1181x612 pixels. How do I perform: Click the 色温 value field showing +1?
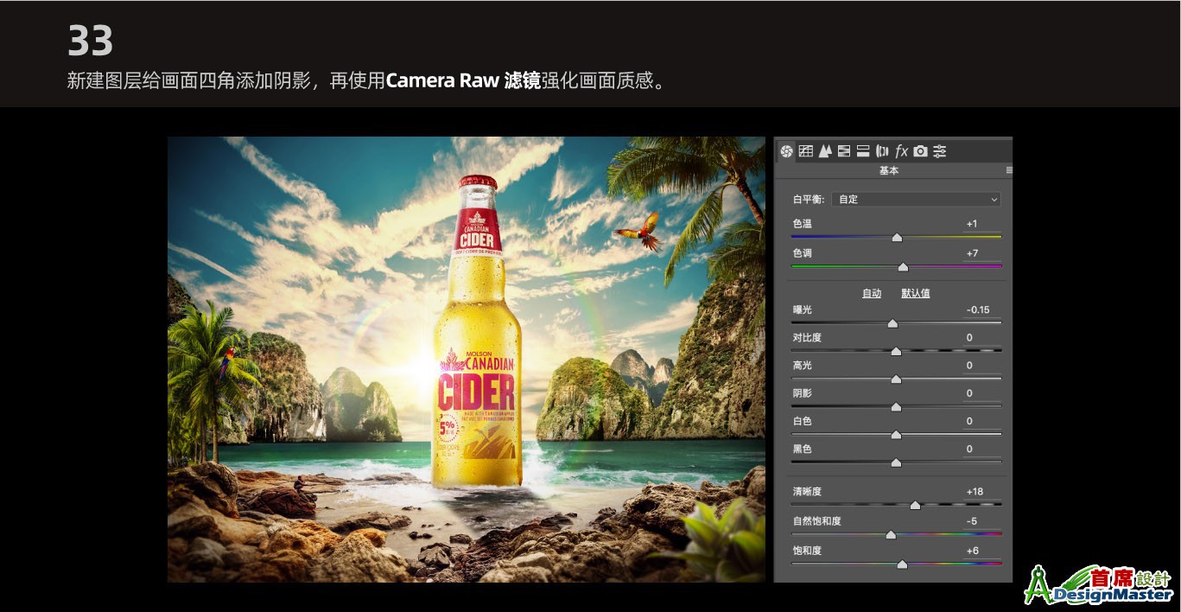coord(982,224)
